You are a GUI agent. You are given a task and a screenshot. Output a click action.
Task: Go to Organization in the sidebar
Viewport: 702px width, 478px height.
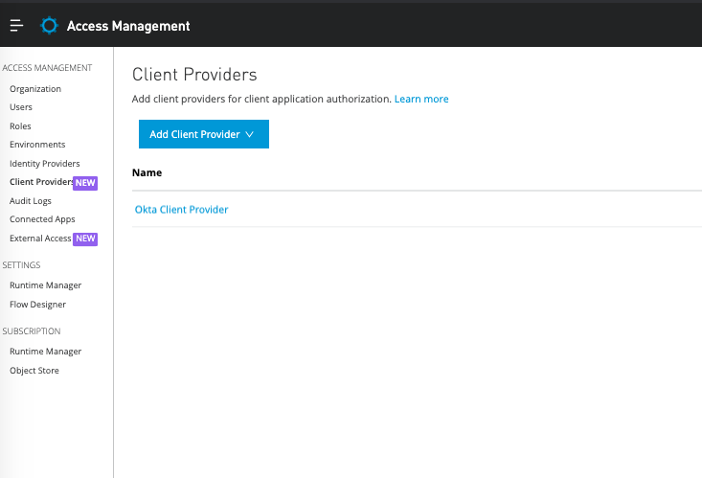(35, 89)
